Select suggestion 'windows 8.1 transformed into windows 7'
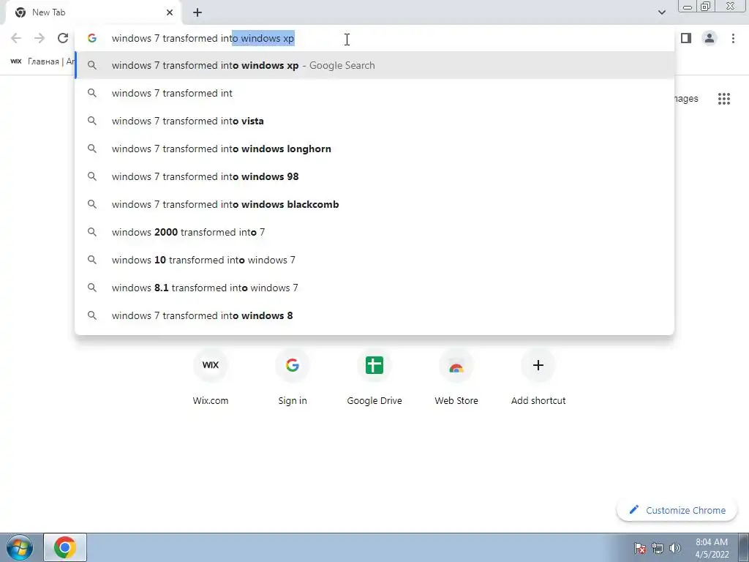749x562 pixels. (x=374, y=287)
